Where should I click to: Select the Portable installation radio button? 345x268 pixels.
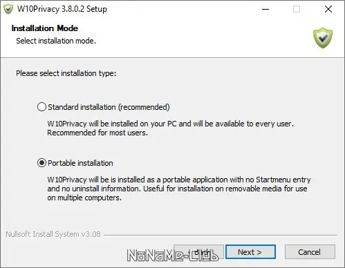(x=41, y=163)
